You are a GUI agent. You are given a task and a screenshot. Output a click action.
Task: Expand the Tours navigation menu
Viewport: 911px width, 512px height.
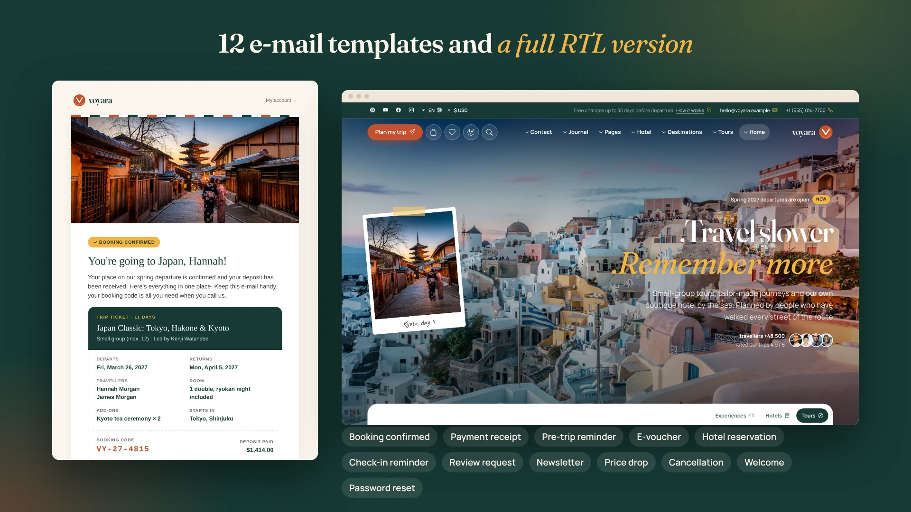coord(723,132)
